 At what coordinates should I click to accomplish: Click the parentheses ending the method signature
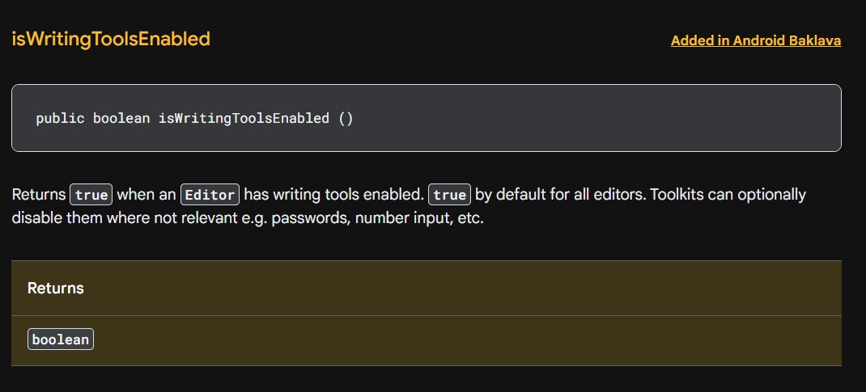pos(346,119)
